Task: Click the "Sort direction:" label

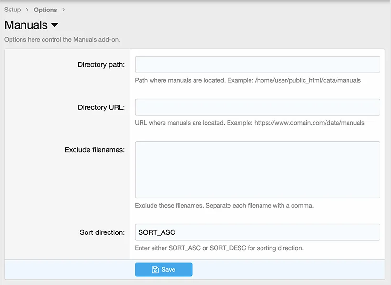Action: (x=102, y=233)
